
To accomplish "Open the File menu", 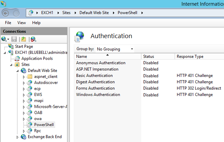I will (8, 23).
